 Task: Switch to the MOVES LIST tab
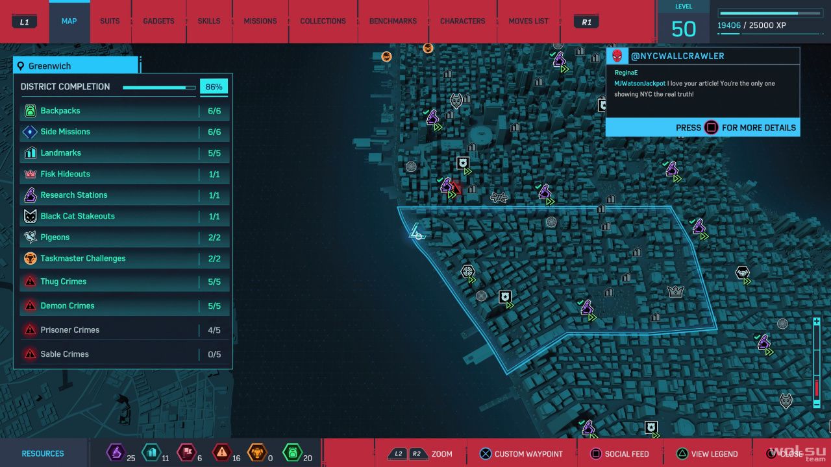(x=528, y=21)
